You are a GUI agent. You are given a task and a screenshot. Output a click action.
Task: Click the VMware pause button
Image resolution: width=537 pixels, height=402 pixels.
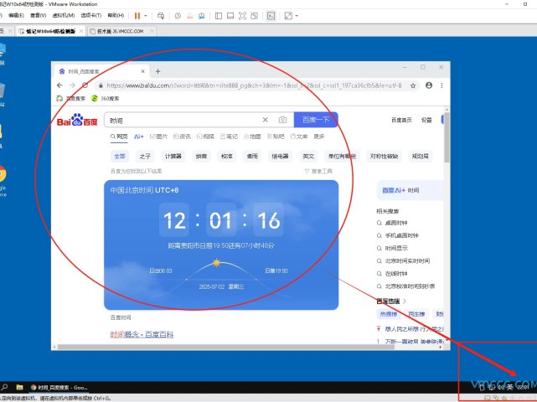tap(137, 15)
